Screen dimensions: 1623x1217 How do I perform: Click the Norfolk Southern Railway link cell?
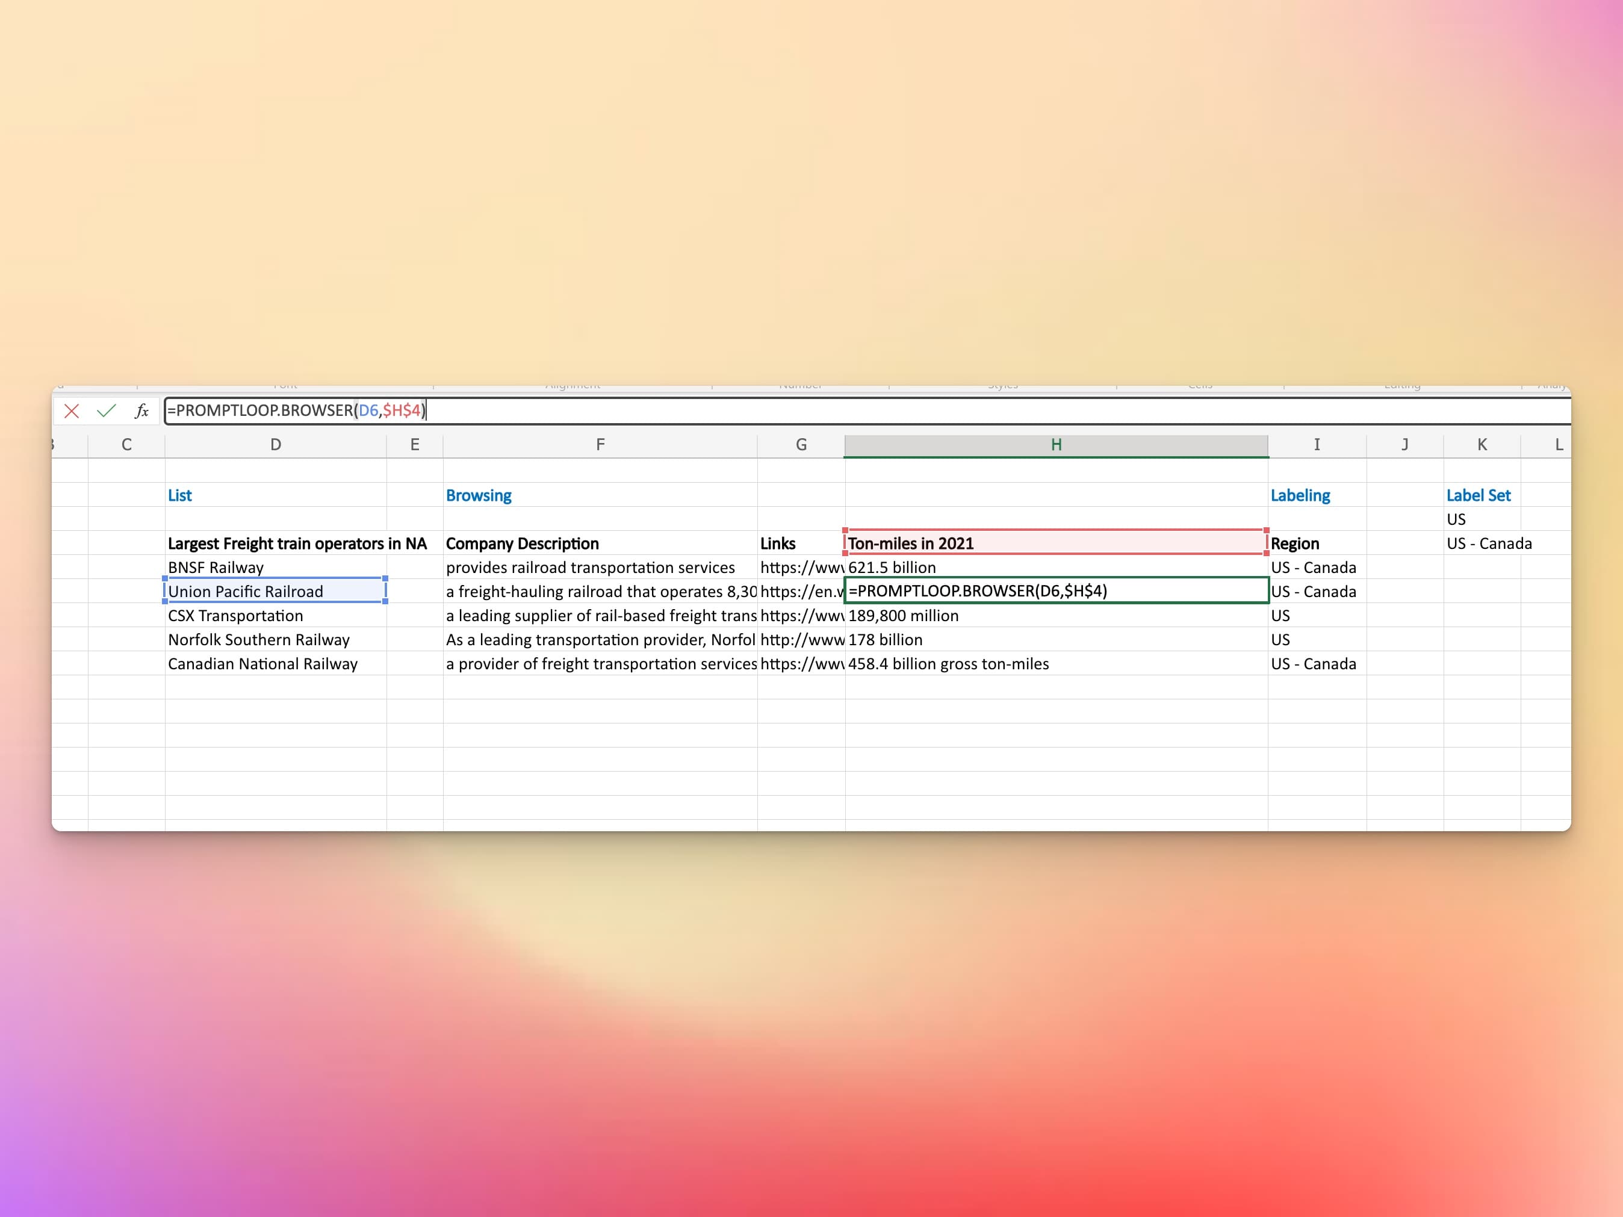[801, 640]
